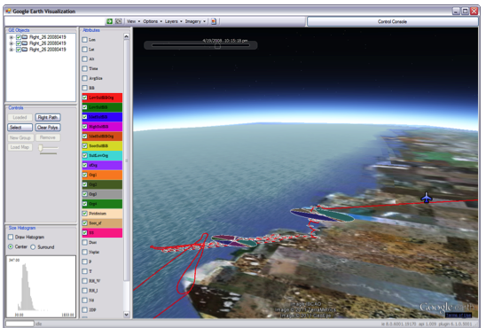Check the P attribute checkbox
Screen dimensions: 486x328
coord(84,262)
